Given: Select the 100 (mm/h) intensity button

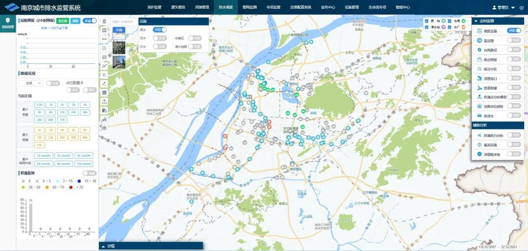Looking at the screenshot, I should point(84,164).
